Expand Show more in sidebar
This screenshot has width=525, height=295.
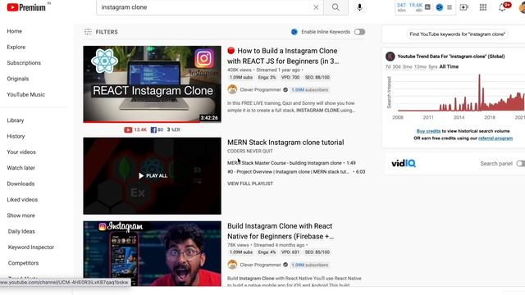[21, 216]
